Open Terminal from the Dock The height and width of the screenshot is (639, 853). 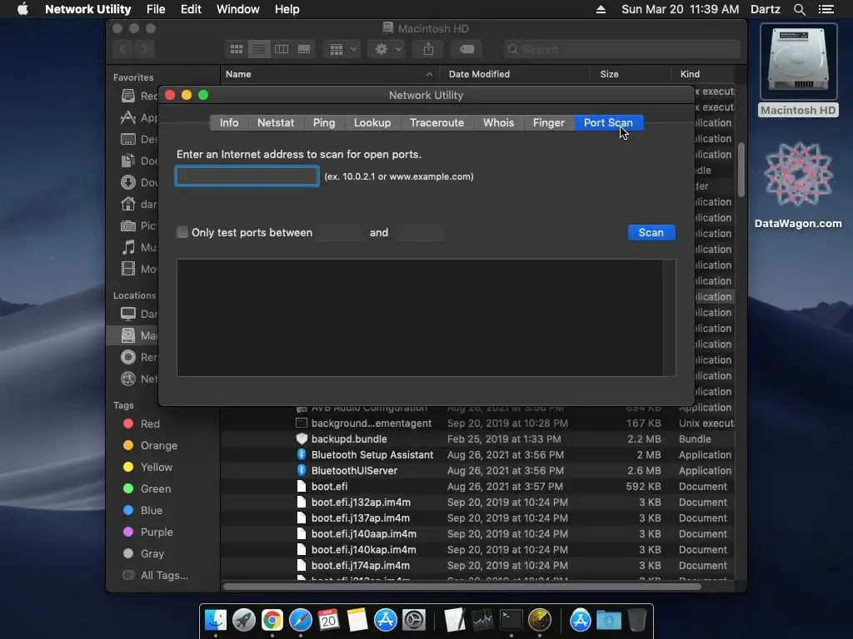coord(511,620)
